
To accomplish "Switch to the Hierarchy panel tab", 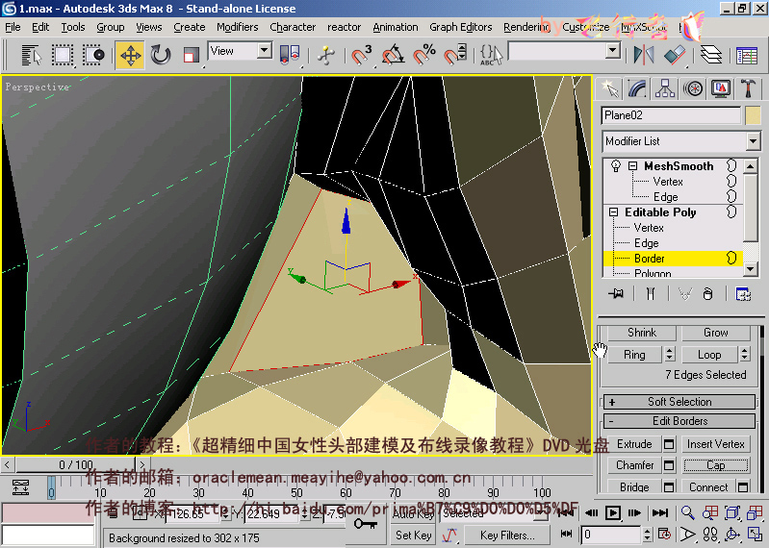I will tap(665, 89).
